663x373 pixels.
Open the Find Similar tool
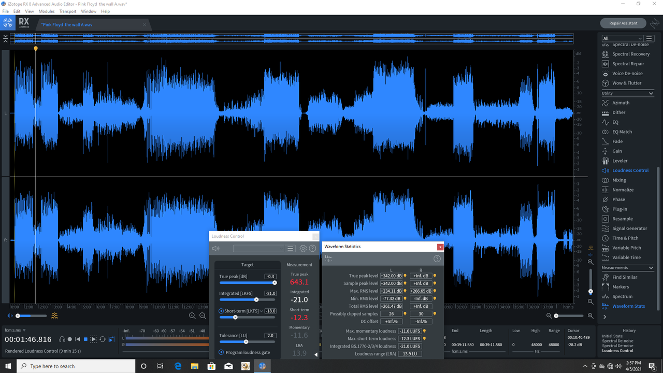click(619, 277)
